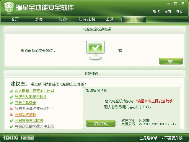Open the 设置 menu
Screen dimensions: 189x142
(x=168, y=12)
